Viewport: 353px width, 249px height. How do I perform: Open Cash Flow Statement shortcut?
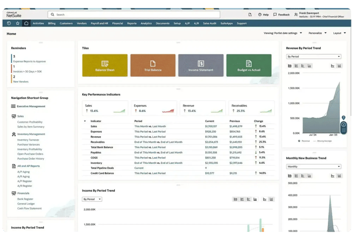point(29,208)
